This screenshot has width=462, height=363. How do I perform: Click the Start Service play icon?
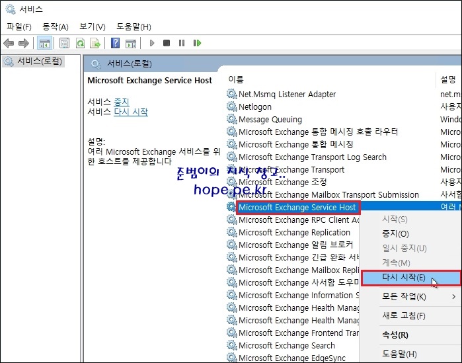[152, 44]
